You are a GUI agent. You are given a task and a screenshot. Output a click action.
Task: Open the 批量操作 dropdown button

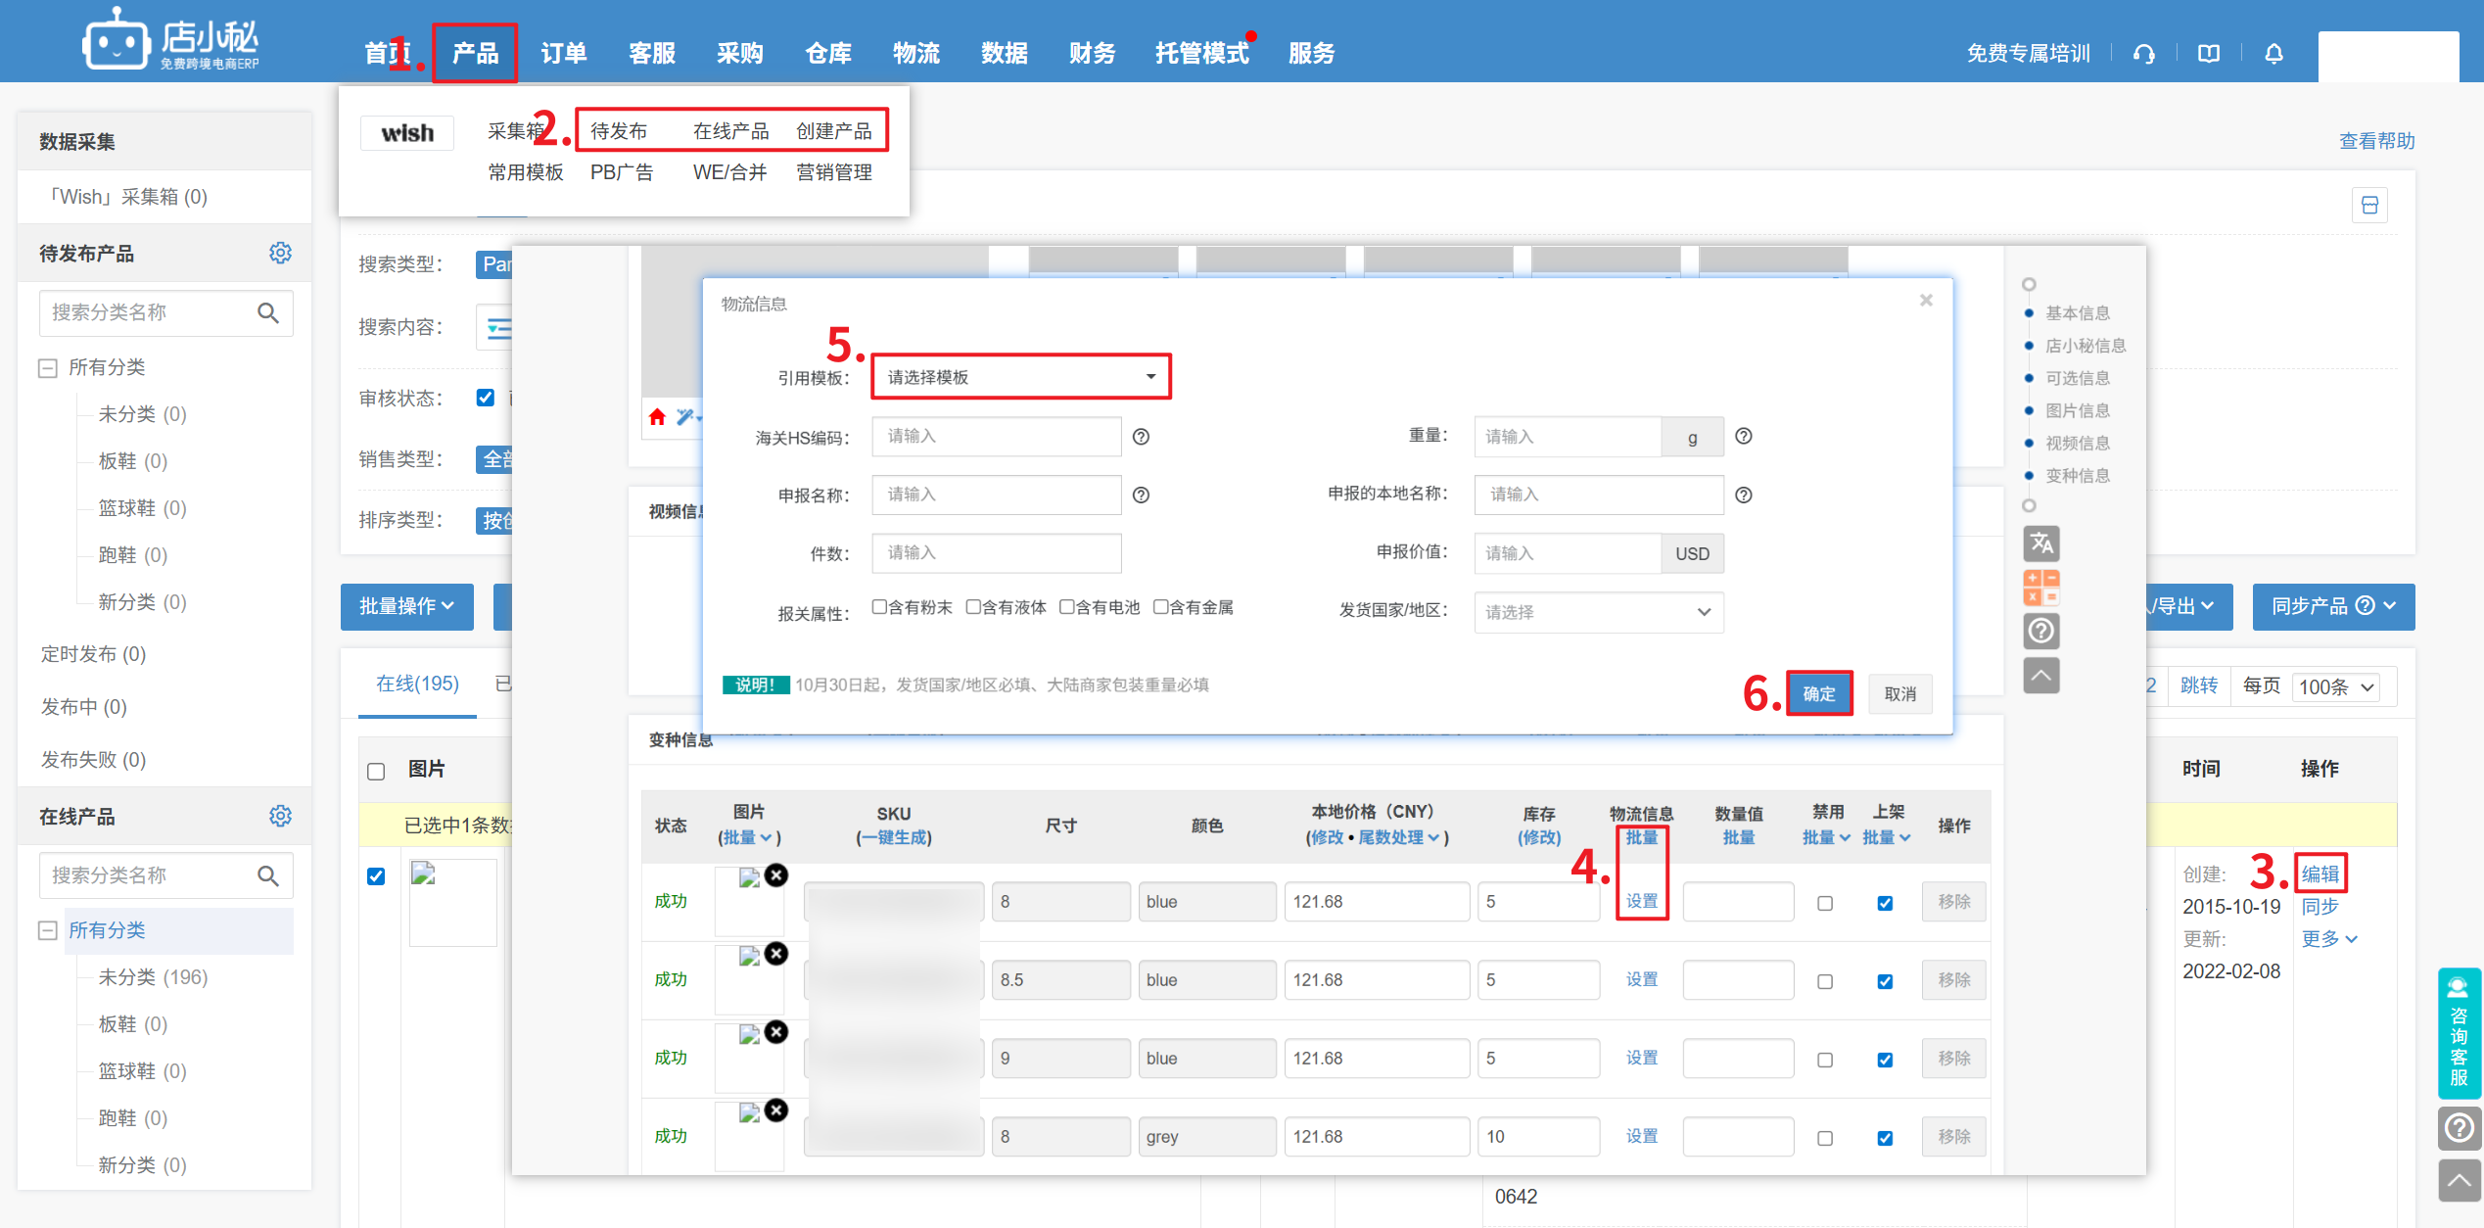(406, 606)
